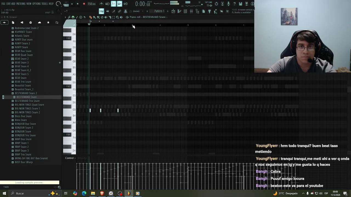Click the piano roll timeline playhead marker
The width and height of the screenshot is (351, 197).
point(89,25)
